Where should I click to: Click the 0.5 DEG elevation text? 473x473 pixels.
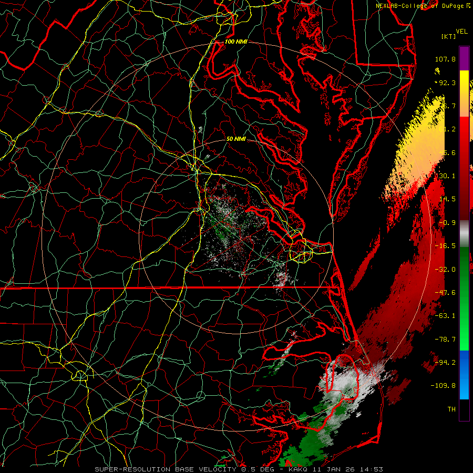258,469
